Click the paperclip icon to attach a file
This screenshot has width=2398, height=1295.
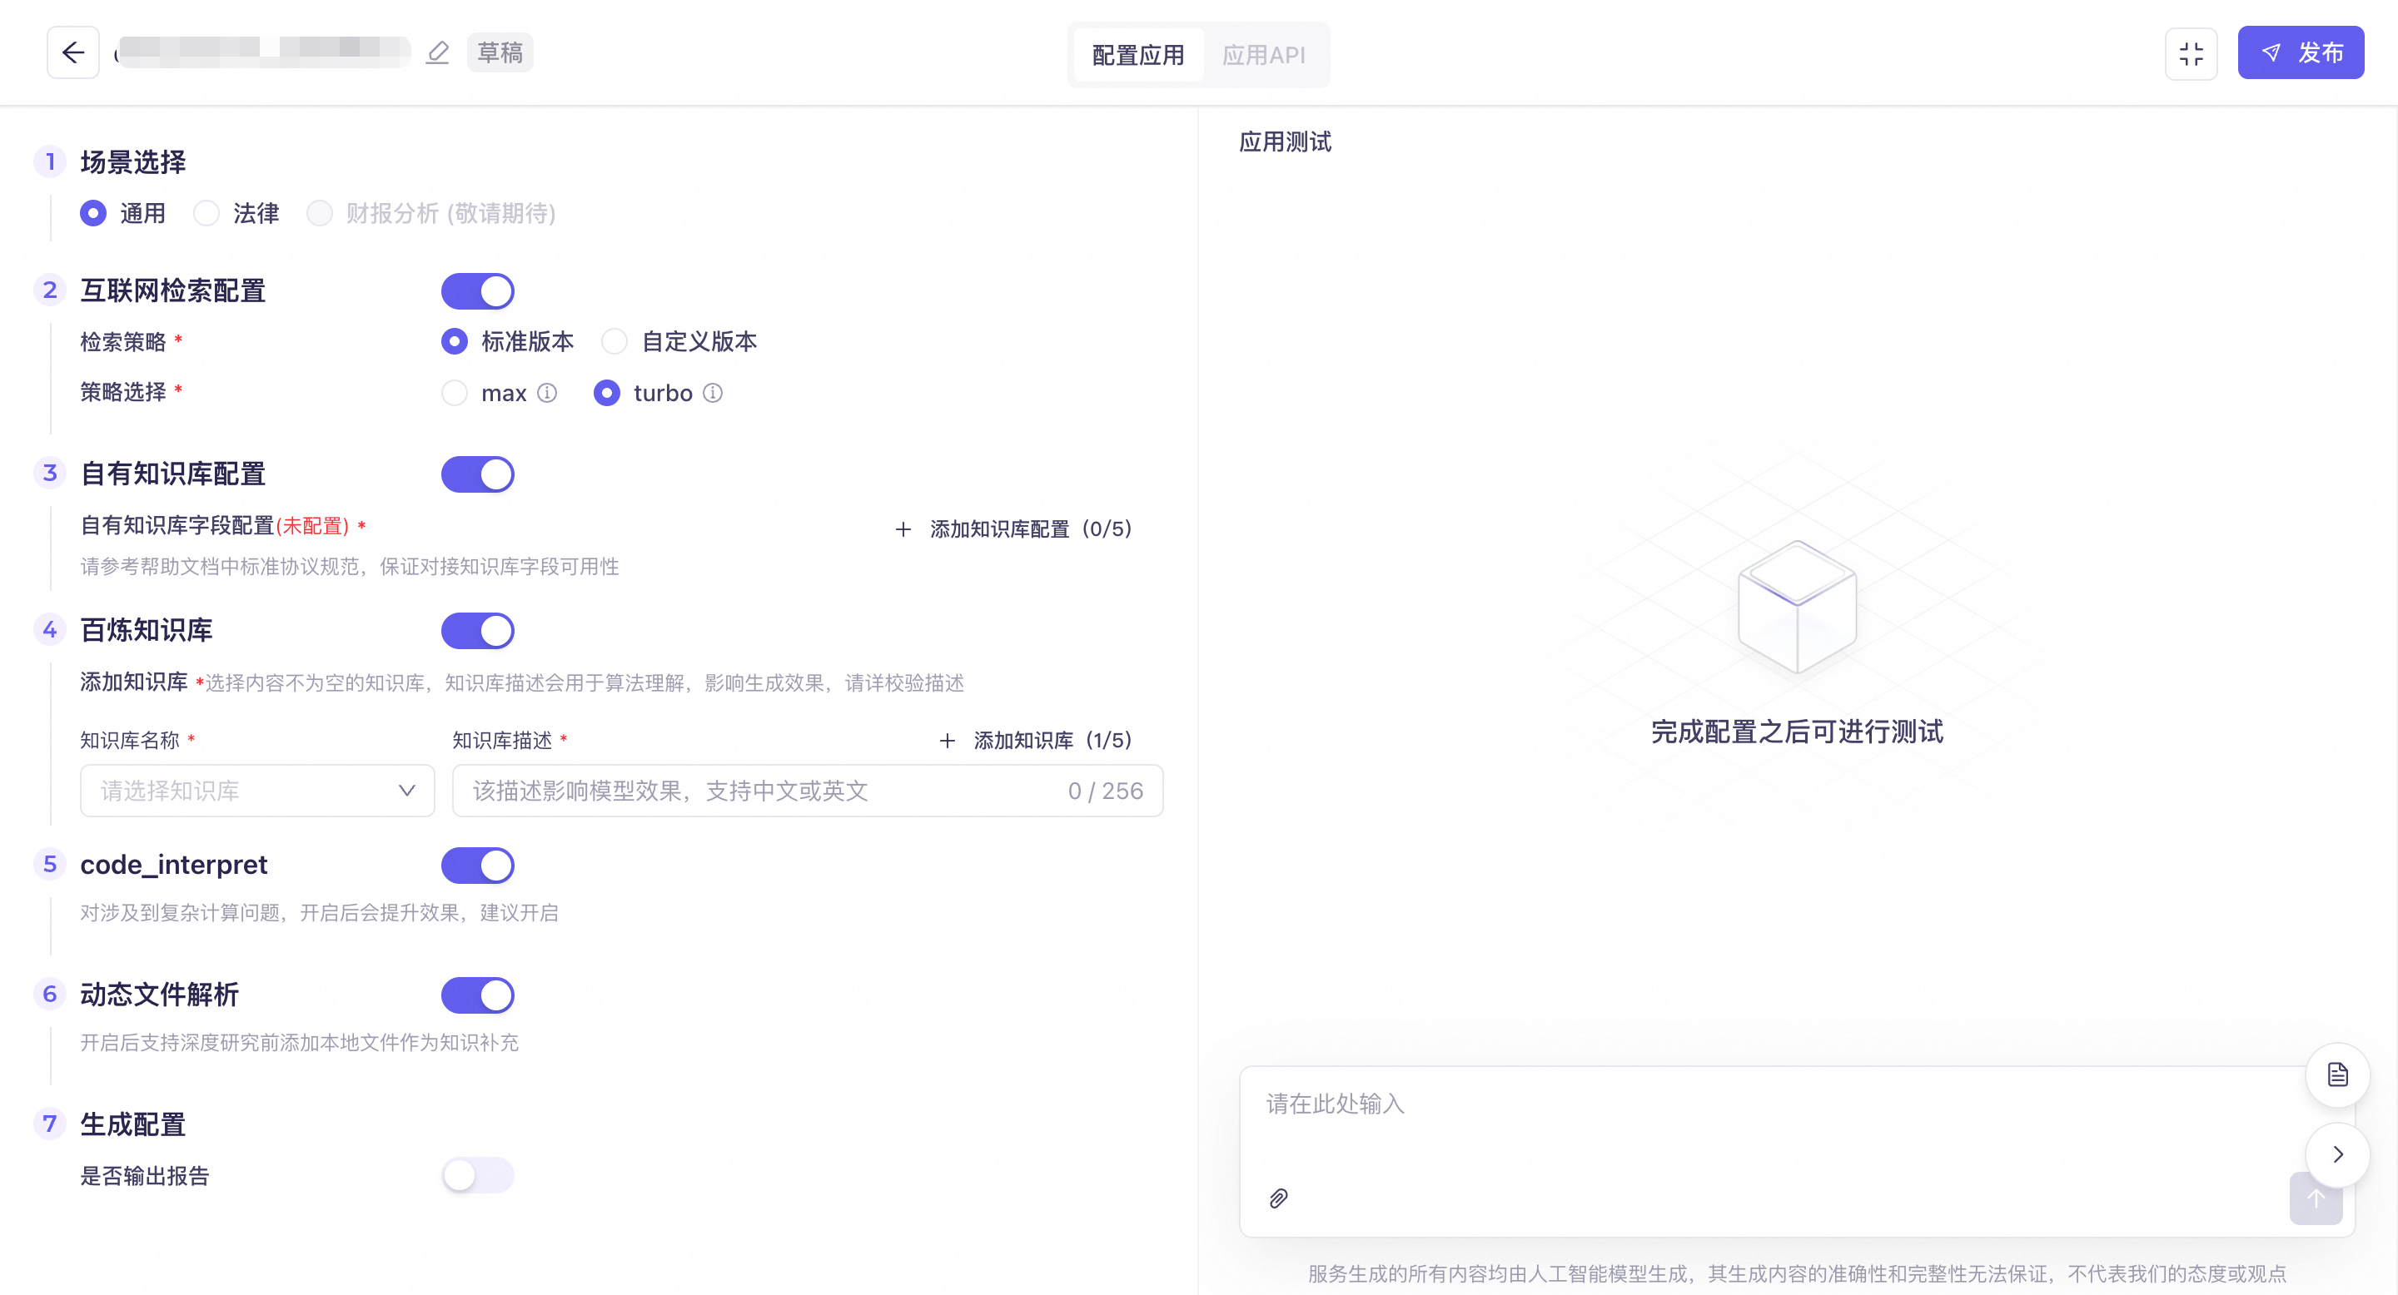point(1277,1198)
